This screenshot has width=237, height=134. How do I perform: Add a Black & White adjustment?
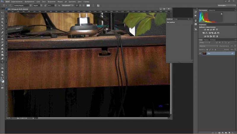(x=209, y=33)
